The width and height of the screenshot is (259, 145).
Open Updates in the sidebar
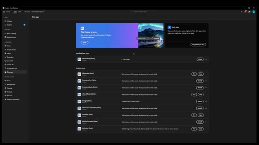click(15, 25)
